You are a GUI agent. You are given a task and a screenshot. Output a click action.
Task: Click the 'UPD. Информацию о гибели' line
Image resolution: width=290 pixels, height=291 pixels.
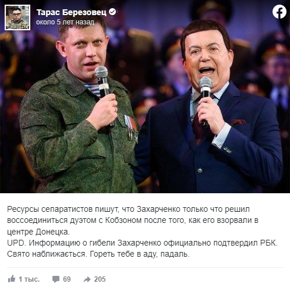[x=142, y=243]
